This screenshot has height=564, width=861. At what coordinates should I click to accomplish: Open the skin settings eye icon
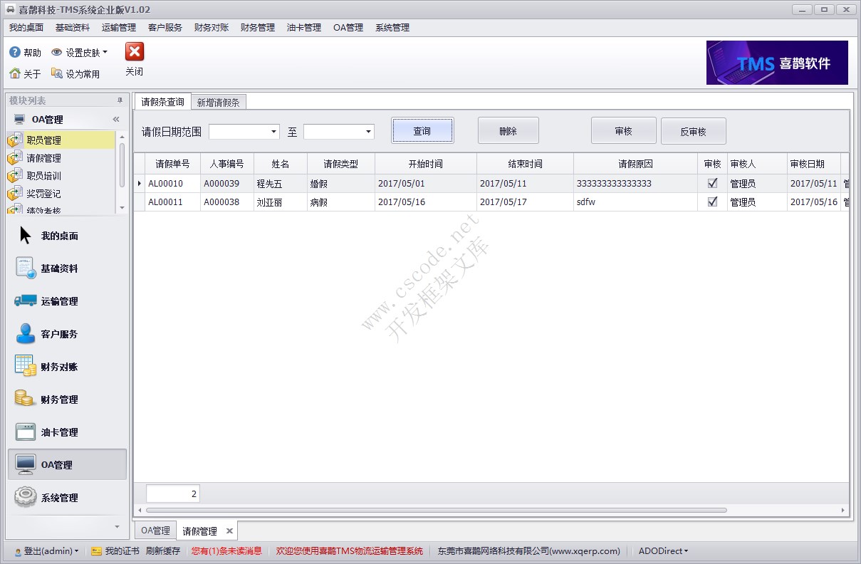pos(57,52)
